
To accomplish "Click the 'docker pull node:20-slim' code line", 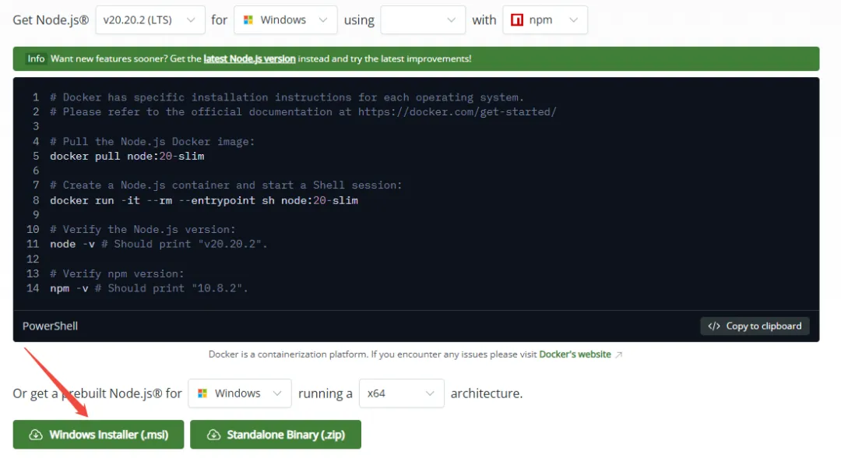I will 127,156.
